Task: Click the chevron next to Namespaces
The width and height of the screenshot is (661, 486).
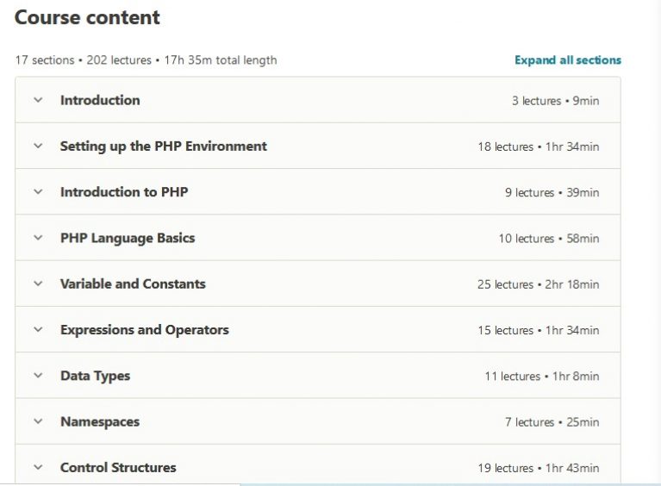Action: click(x=39, y=422)
